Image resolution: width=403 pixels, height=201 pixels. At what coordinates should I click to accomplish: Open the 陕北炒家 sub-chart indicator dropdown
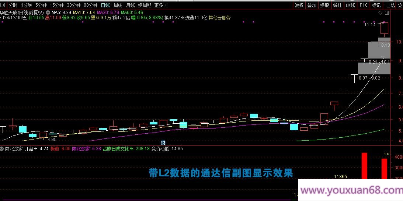tap(2, 149)
